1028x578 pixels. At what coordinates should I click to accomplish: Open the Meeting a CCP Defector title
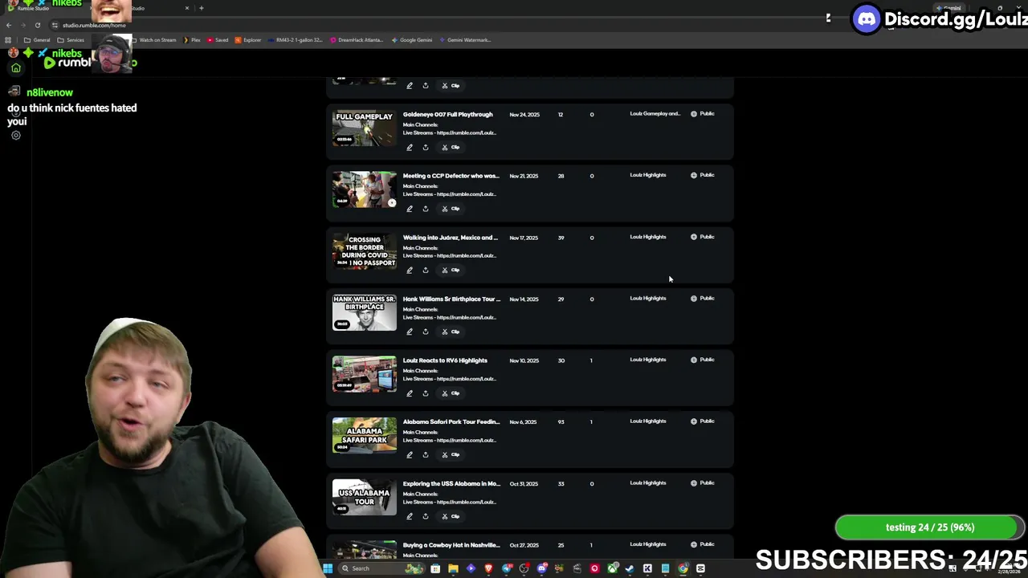[451, 176]
